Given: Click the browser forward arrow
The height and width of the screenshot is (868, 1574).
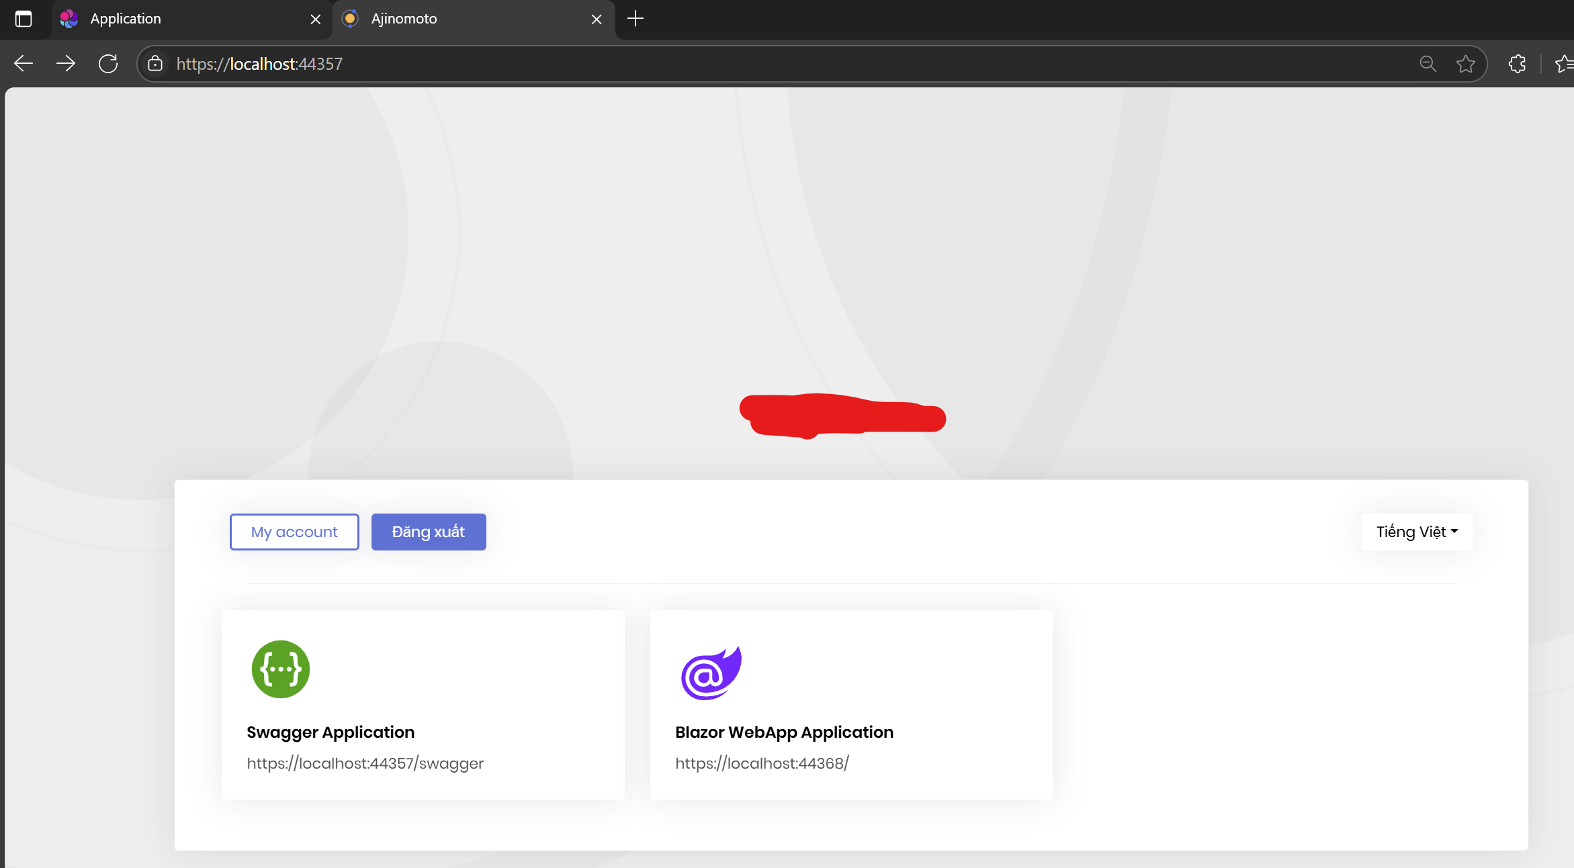Looking at the screenshot, I should coord(66,64).
